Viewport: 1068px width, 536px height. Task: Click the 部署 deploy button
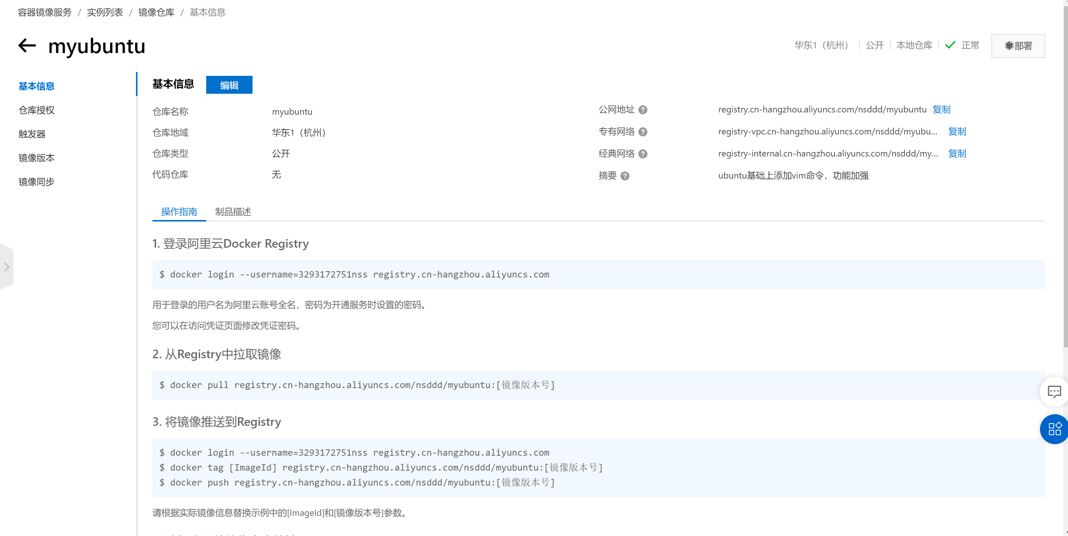point(1018,46)
